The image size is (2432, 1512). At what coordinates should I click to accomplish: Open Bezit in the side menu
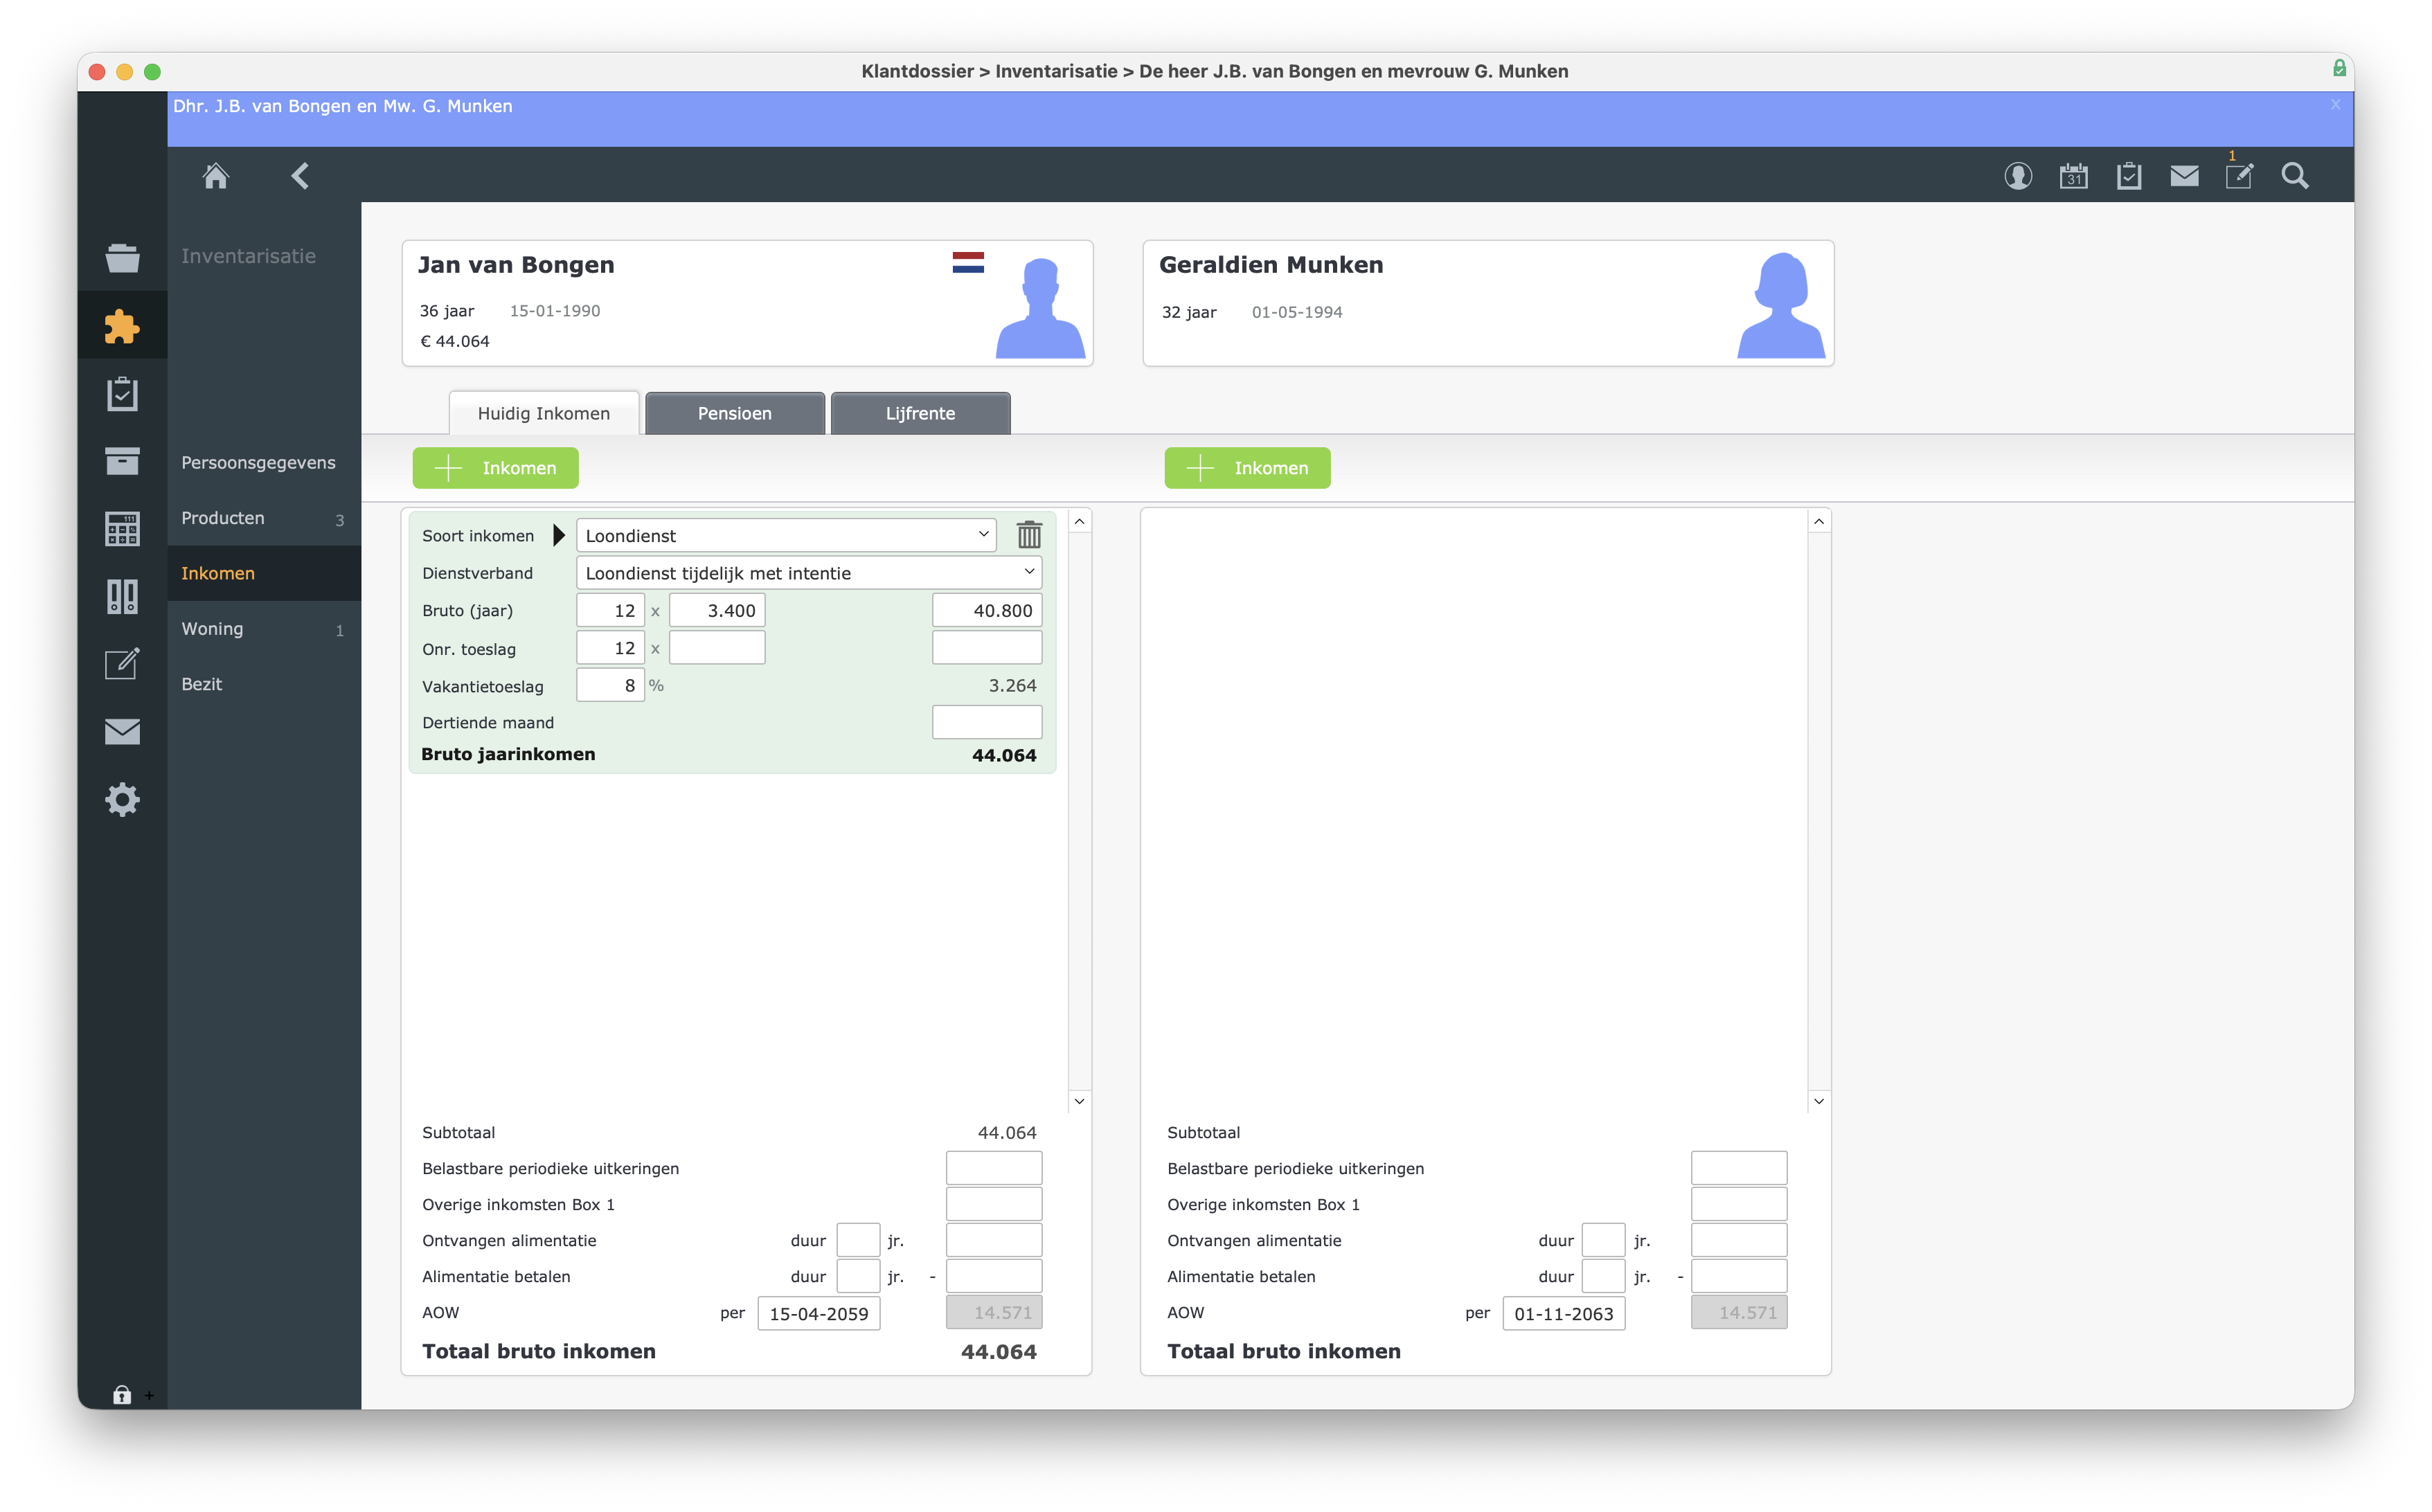pos(263,684)
